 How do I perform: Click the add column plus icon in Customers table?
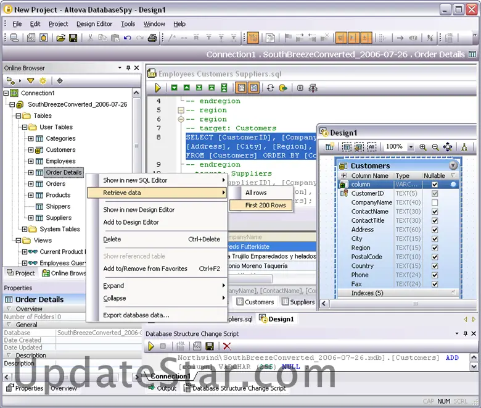[x=344, y=175]
